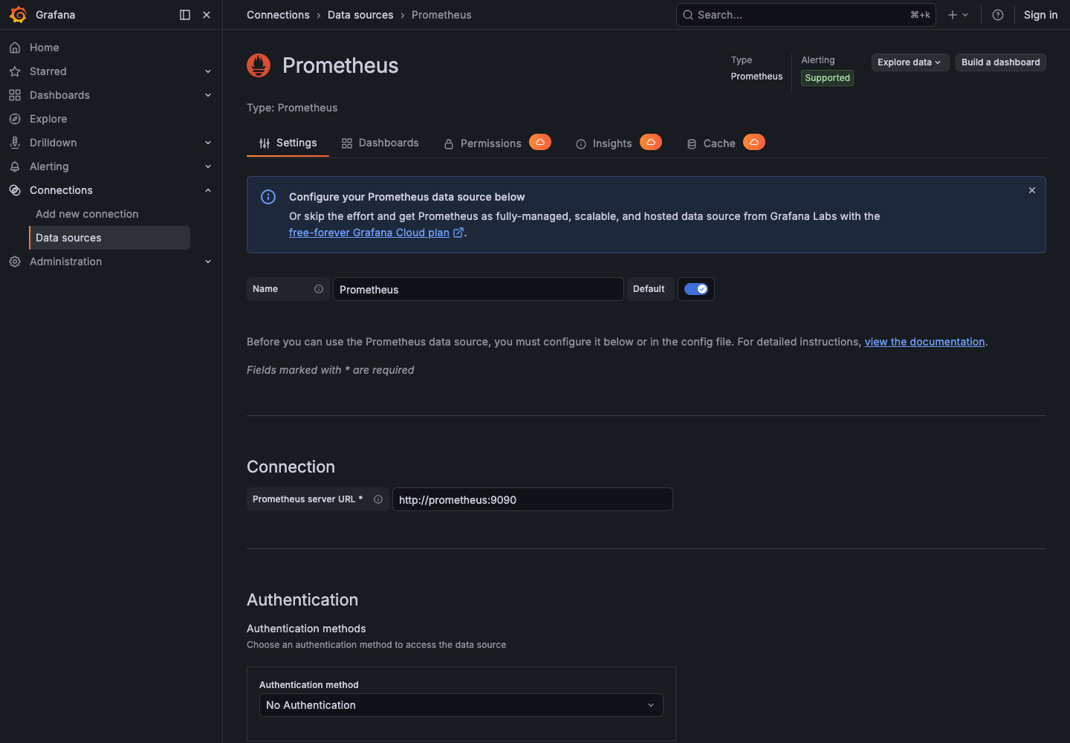Click the Alerting sidebar label
This screenshot has width=1070, height=743.
(49, 166)
